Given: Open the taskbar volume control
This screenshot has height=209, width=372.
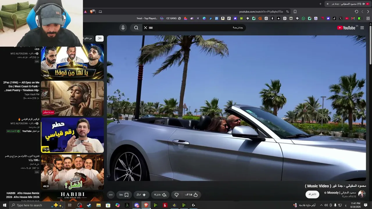Looking at the screenshot, I should coord(326,205).
